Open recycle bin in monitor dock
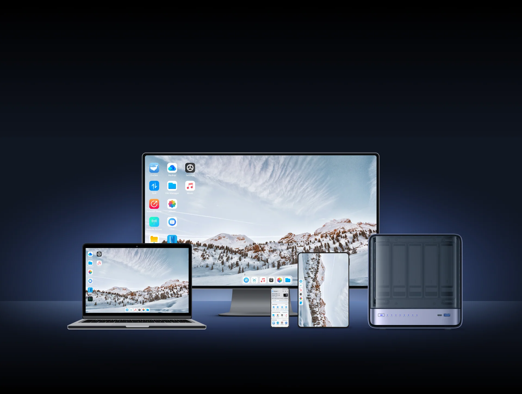 [254, 280]
